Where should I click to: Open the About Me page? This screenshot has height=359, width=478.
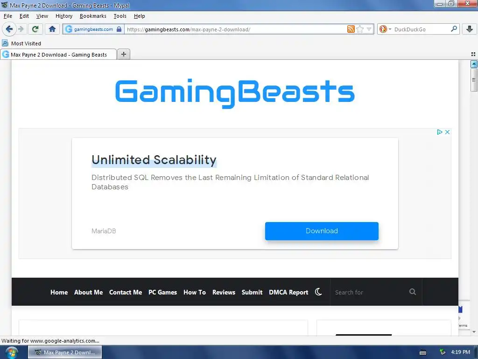(88, 292)
